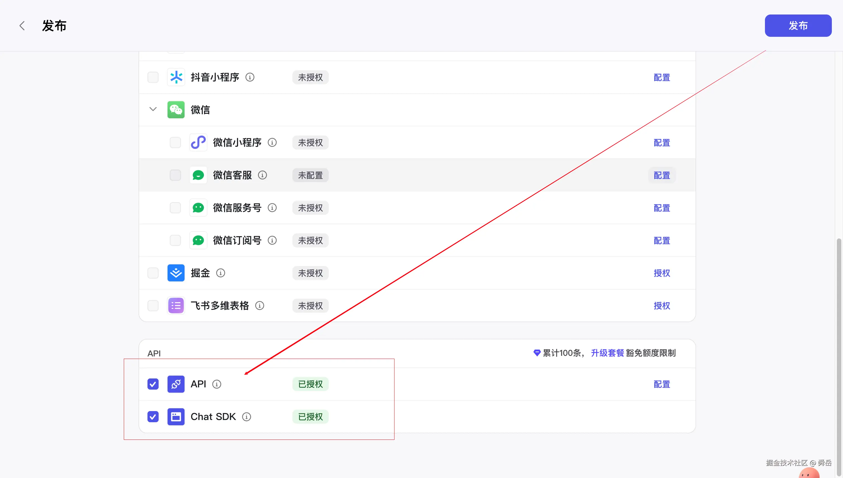Open 配置 link in the API row

tap(662, 384)
